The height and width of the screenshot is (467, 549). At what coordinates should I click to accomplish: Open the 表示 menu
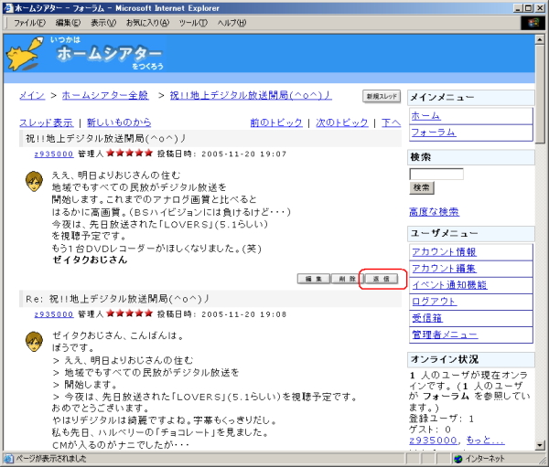pos(103,23)
